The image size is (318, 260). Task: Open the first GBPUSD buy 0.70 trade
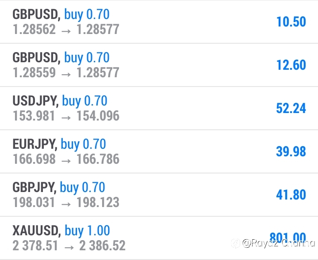pos(159,22)
